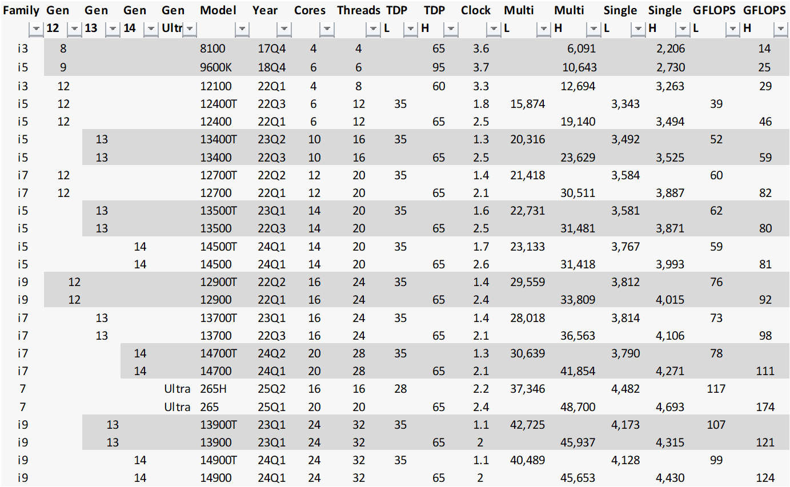Select the Clock value '1.8'
This screenshot has width=790, height=487.
(481, 104)
